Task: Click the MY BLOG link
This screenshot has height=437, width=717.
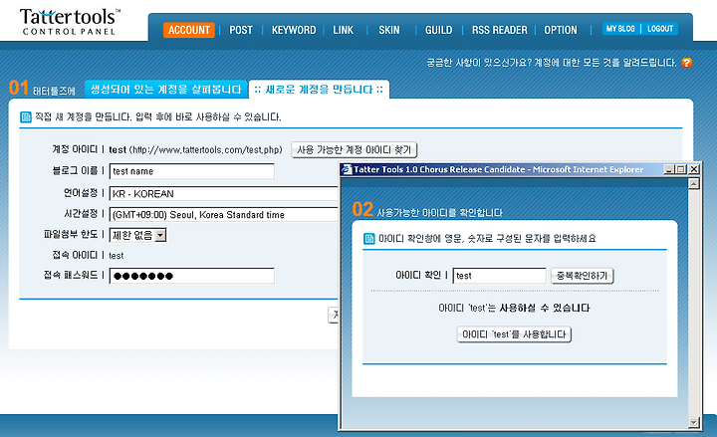Action: coord(620,29)
